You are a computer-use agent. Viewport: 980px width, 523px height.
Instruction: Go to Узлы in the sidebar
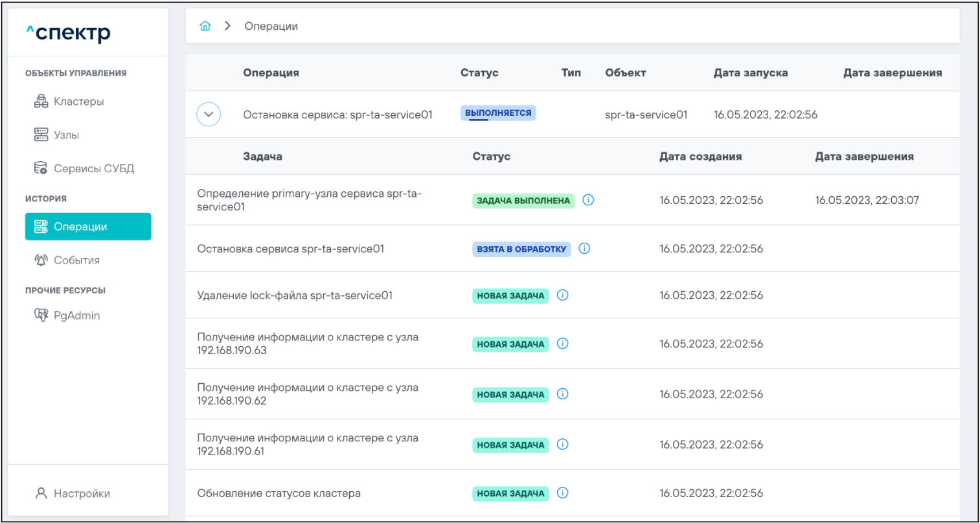(x=66, y=135)
